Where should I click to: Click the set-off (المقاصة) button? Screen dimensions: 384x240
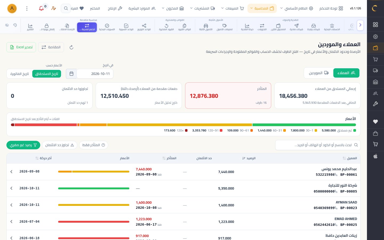coord(51,47)
